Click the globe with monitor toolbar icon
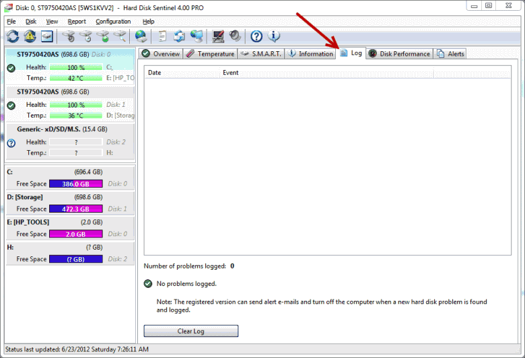525x358 pixels. click(x=197, y=36)
